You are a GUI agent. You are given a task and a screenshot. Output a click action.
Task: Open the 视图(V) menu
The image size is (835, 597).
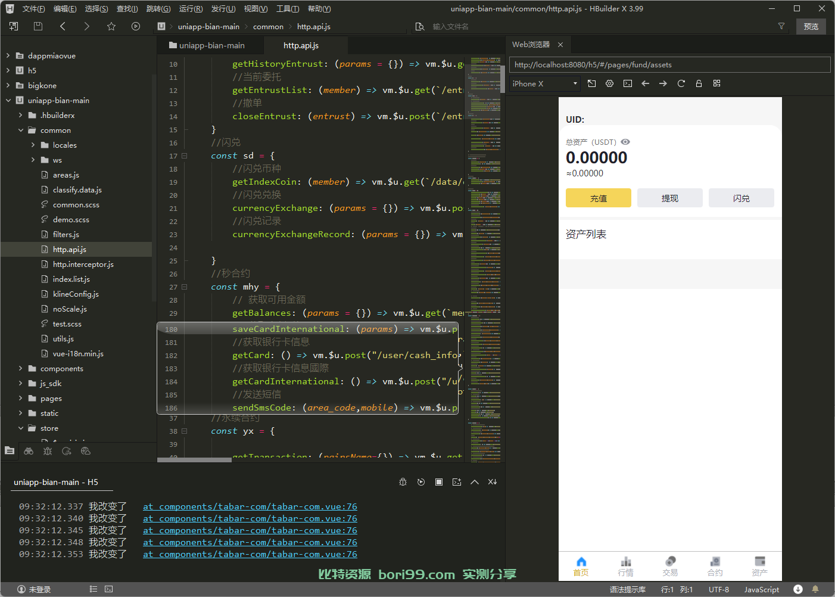click(x=256, y=9)
